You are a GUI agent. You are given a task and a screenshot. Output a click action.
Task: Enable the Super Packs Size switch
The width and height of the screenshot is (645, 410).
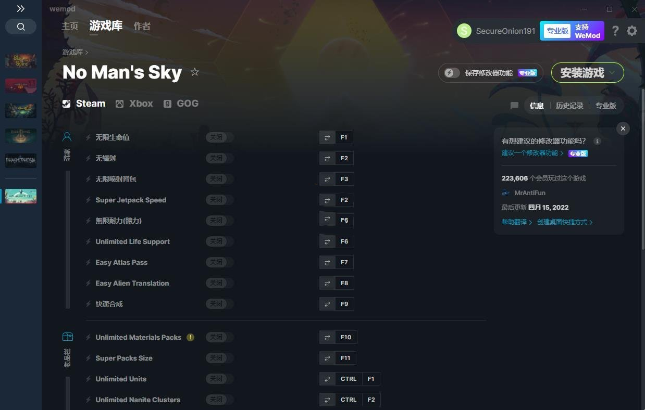tap(220, 358)
